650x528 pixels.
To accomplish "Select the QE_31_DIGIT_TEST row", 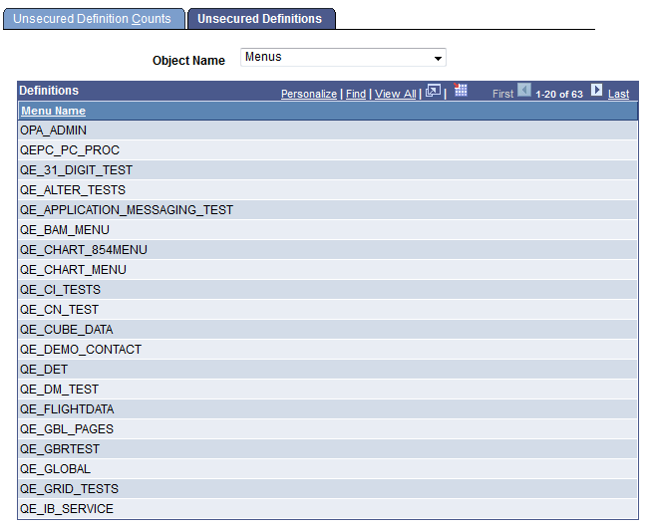I will point(327,170).
